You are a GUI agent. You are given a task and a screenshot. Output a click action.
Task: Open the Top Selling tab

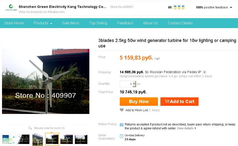coord(98,23)
